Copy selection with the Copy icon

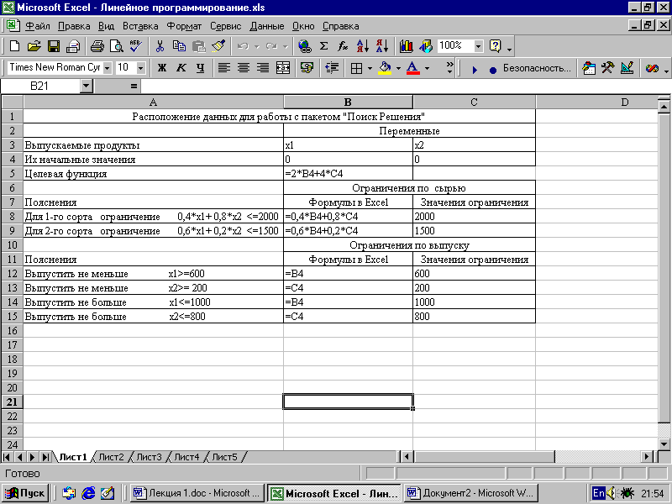tap(179, 46)
